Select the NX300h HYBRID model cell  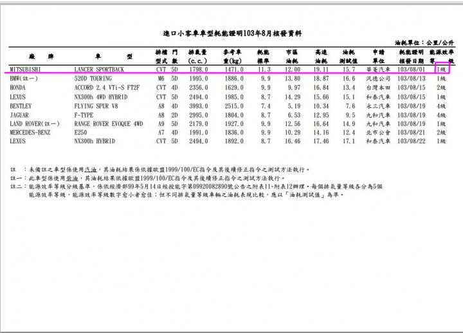coord(95,141)
